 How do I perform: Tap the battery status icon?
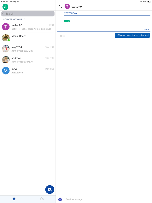click(x=149, y=2)
